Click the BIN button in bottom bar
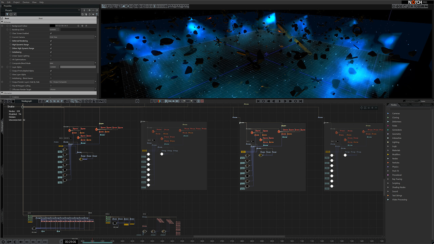 pyautogui.click(x=33, y=242)
